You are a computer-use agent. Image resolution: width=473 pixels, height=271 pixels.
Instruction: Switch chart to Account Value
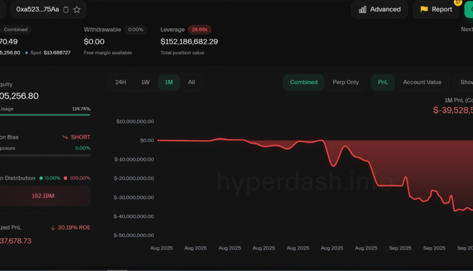click(422, 82)
